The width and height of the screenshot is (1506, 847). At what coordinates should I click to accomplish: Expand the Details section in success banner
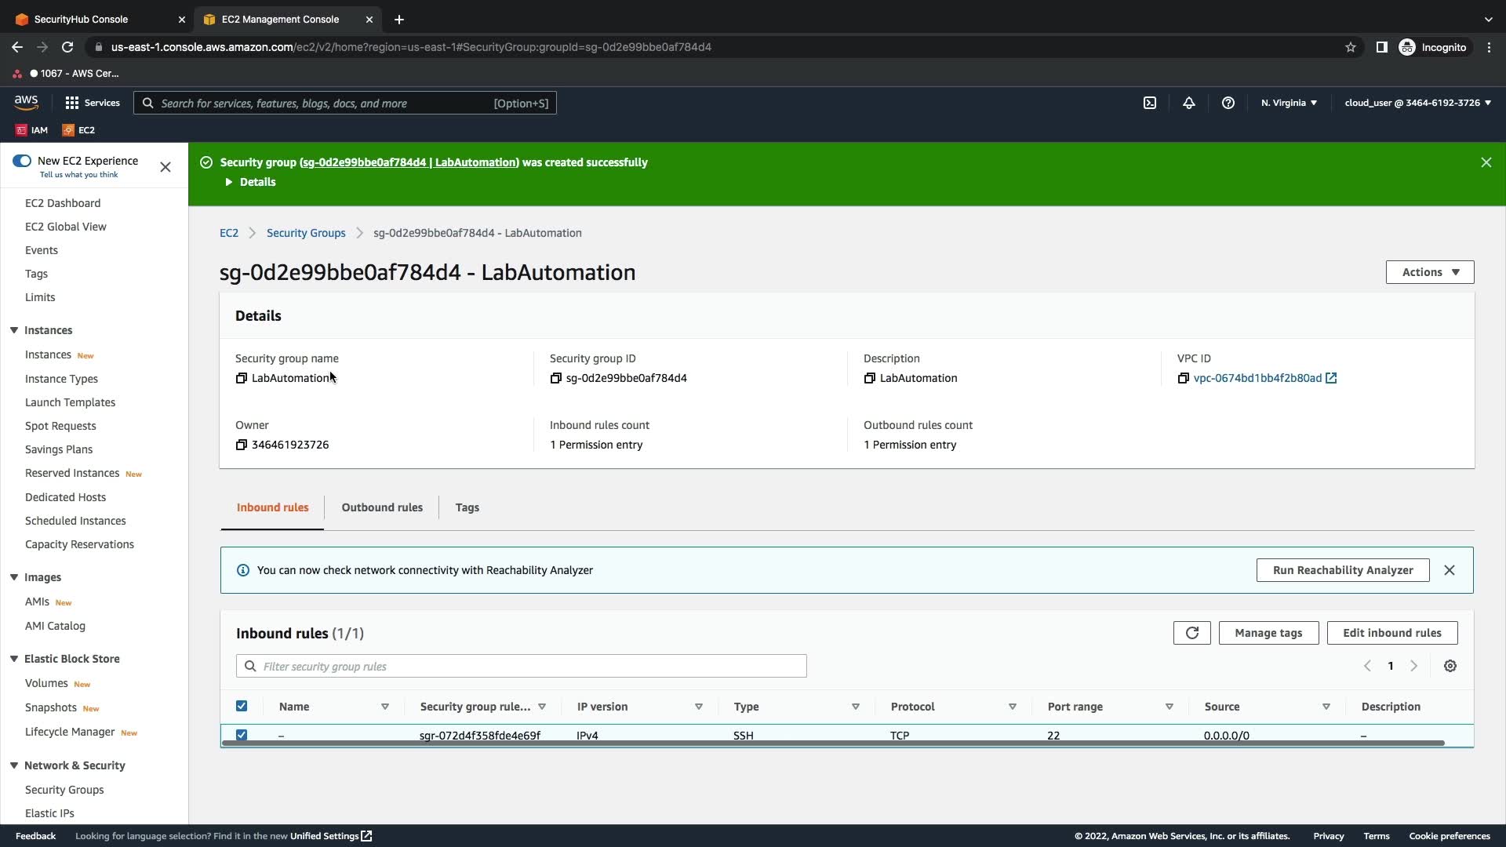point(250,182)
